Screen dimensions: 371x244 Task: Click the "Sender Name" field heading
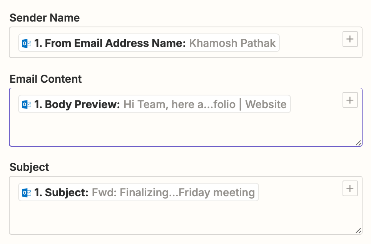[x=45, y=18]
